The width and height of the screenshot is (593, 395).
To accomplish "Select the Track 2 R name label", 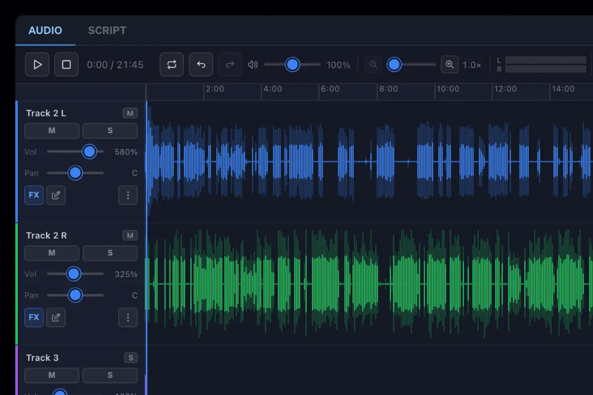I will [46, 236].
